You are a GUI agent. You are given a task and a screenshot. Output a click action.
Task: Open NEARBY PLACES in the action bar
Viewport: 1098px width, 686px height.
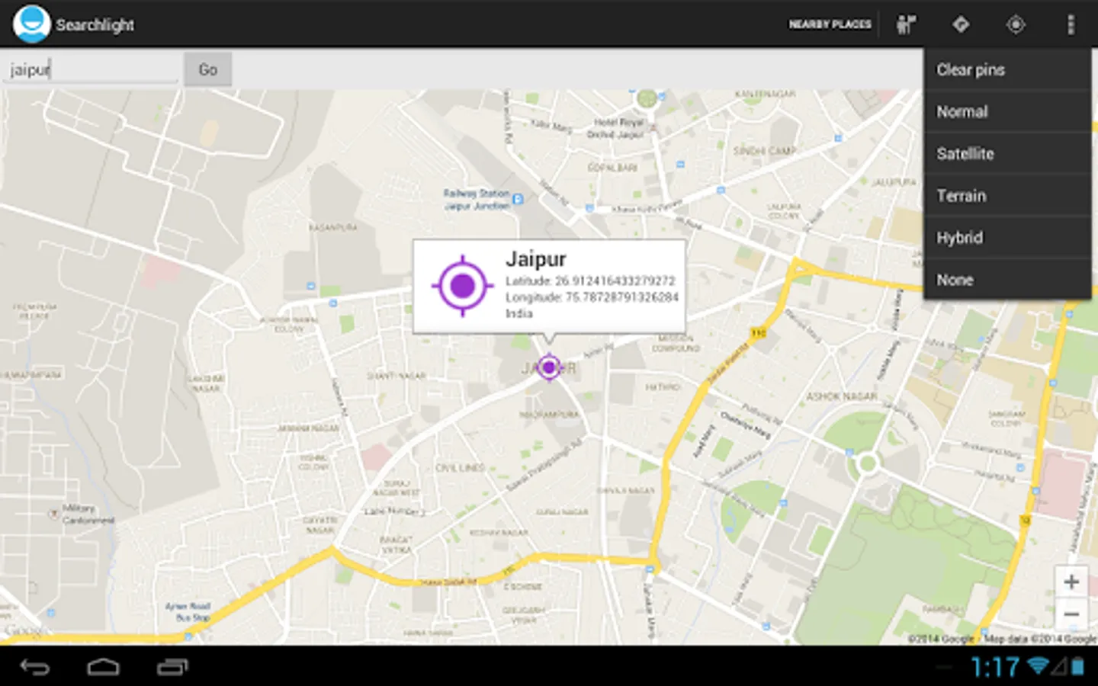[x=830, y=24]
